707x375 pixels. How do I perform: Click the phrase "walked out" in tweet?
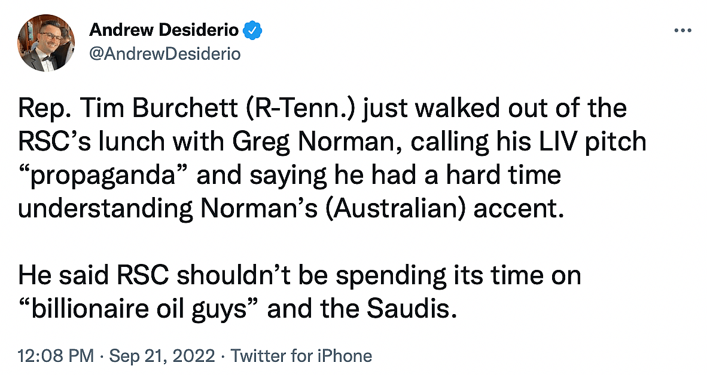tap(426, 109)
